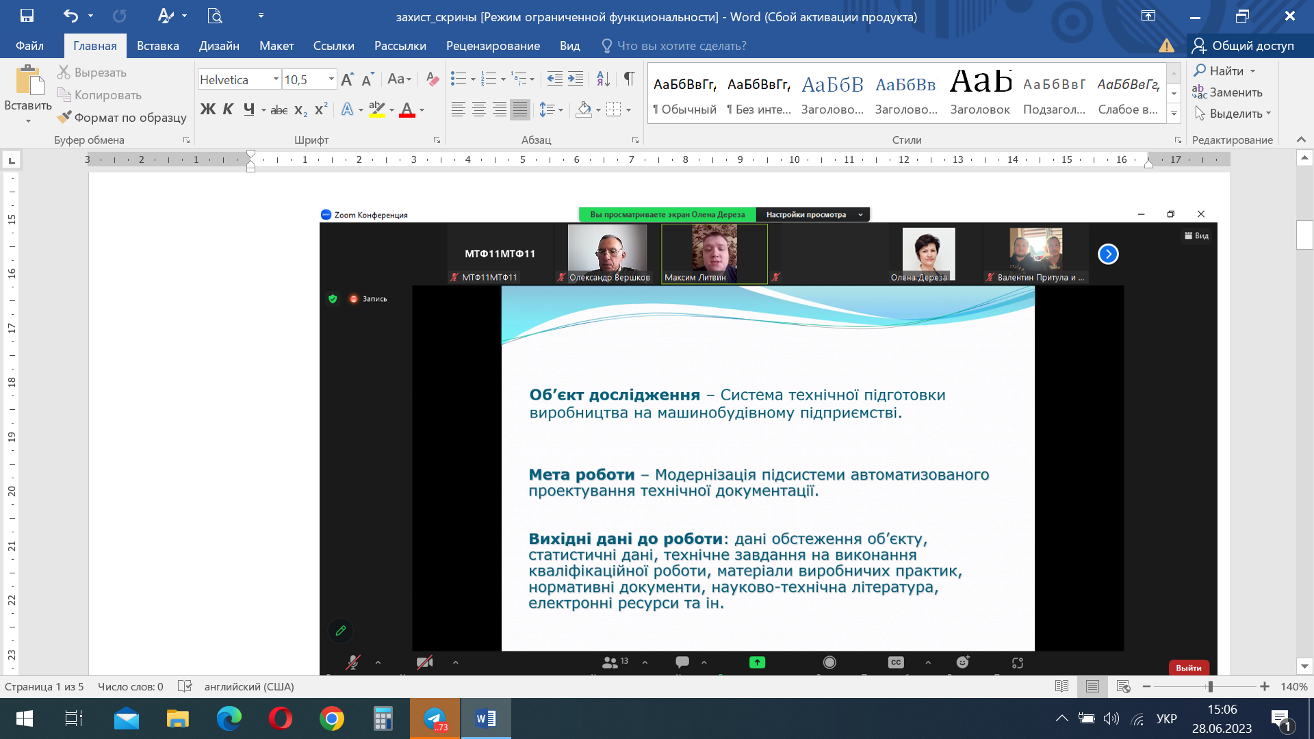This screenshot has width=1314, height=739.
Task: Open the Helvetica font name dropdown
Action: pyautogui.click(x=276, y=79)
